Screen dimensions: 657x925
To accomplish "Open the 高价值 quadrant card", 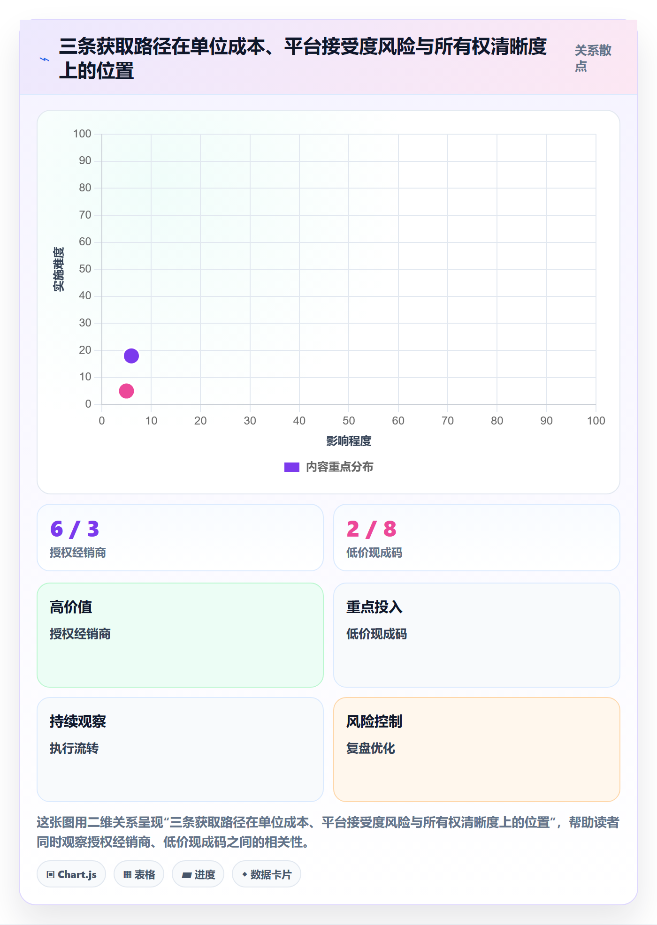I will pyautogui.click(x=180, y=635).
